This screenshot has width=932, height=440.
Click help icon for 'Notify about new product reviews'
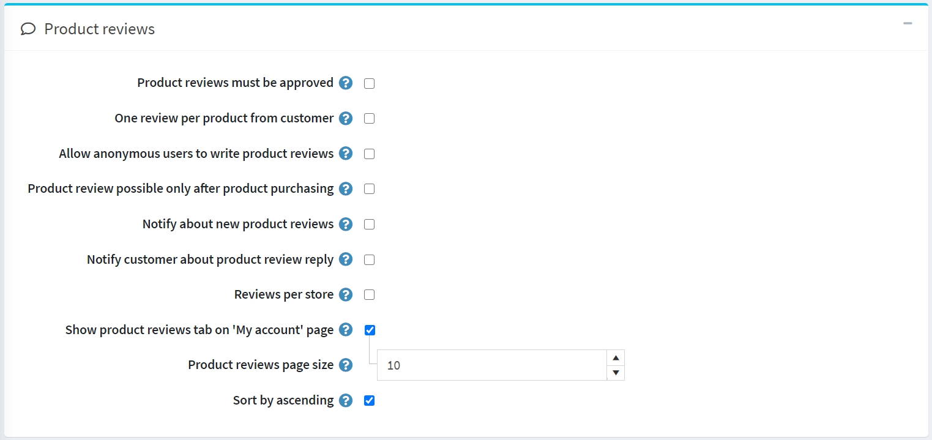tap(346, 225)
